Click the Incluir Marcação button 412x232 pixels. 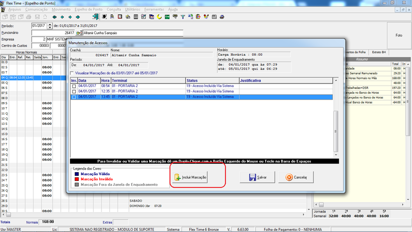click(191, 177)
